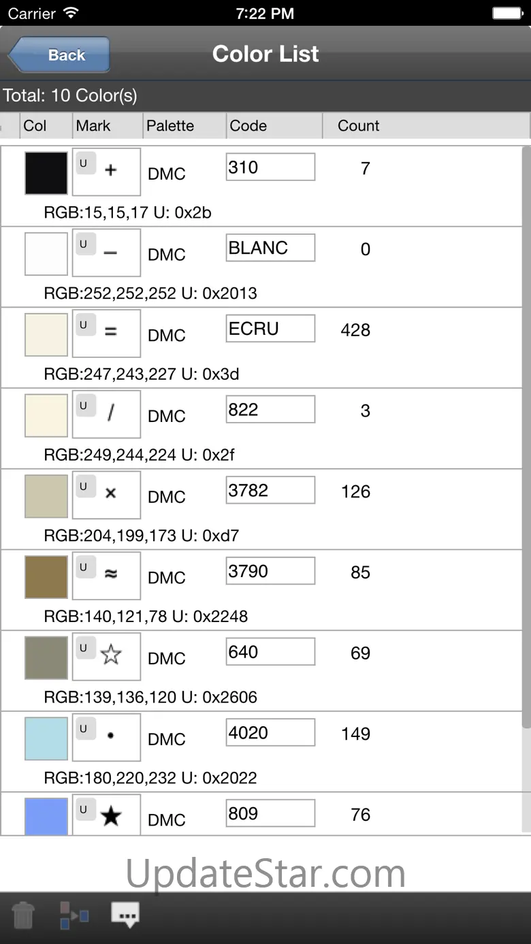Sort by the Count column header
This screenshot has width=531, height=944.
pos(359,126)
